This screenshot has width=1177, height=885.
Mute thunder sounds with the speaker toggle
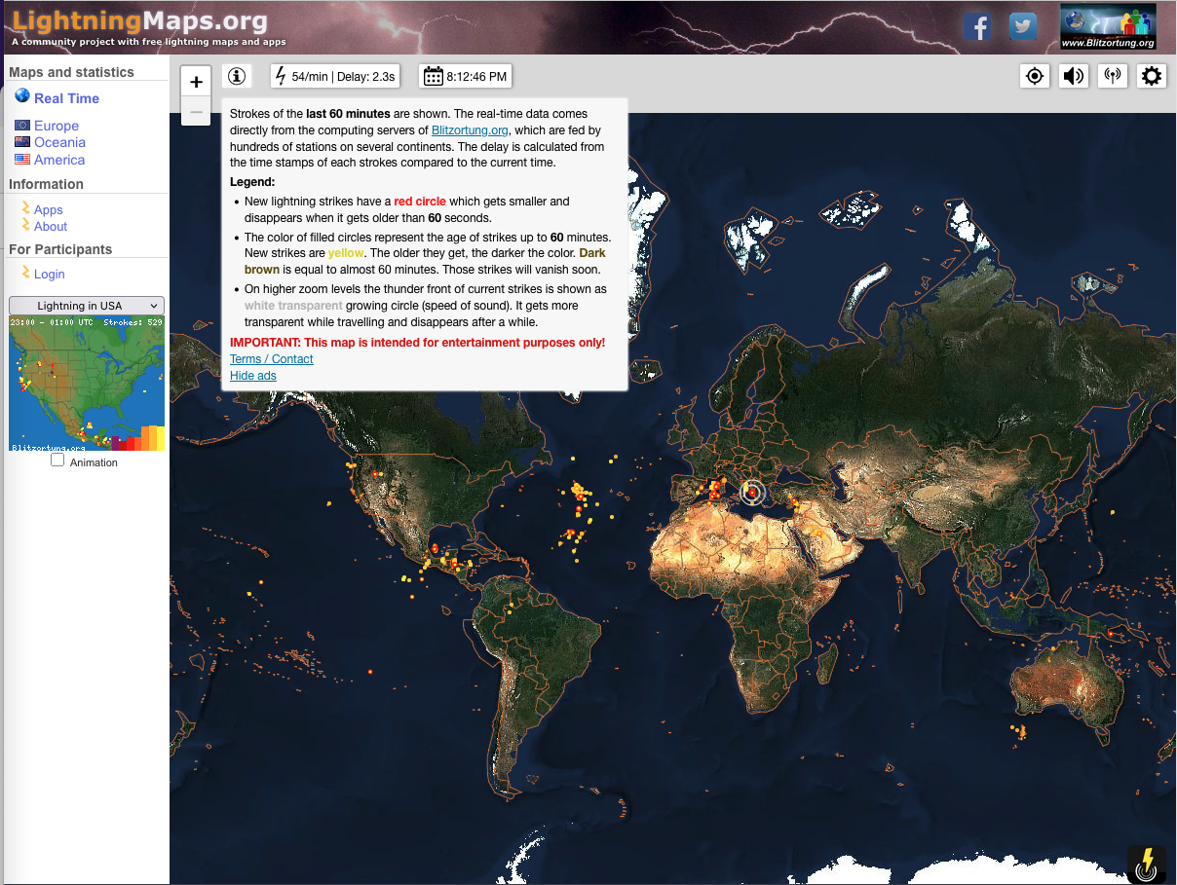point(1074,75)
